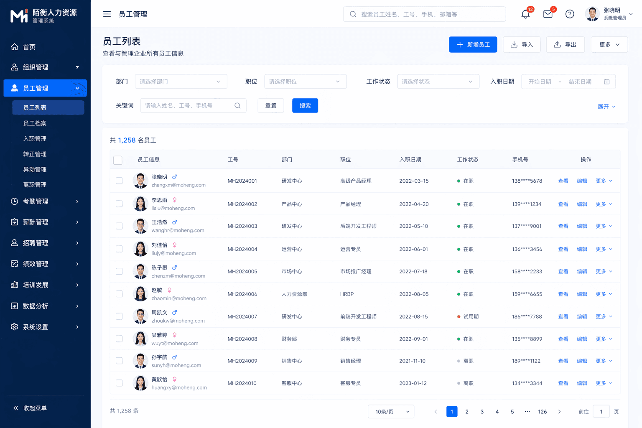
Task: Click the 张晓明 user avatar in header
Action: tap(592, 14)
